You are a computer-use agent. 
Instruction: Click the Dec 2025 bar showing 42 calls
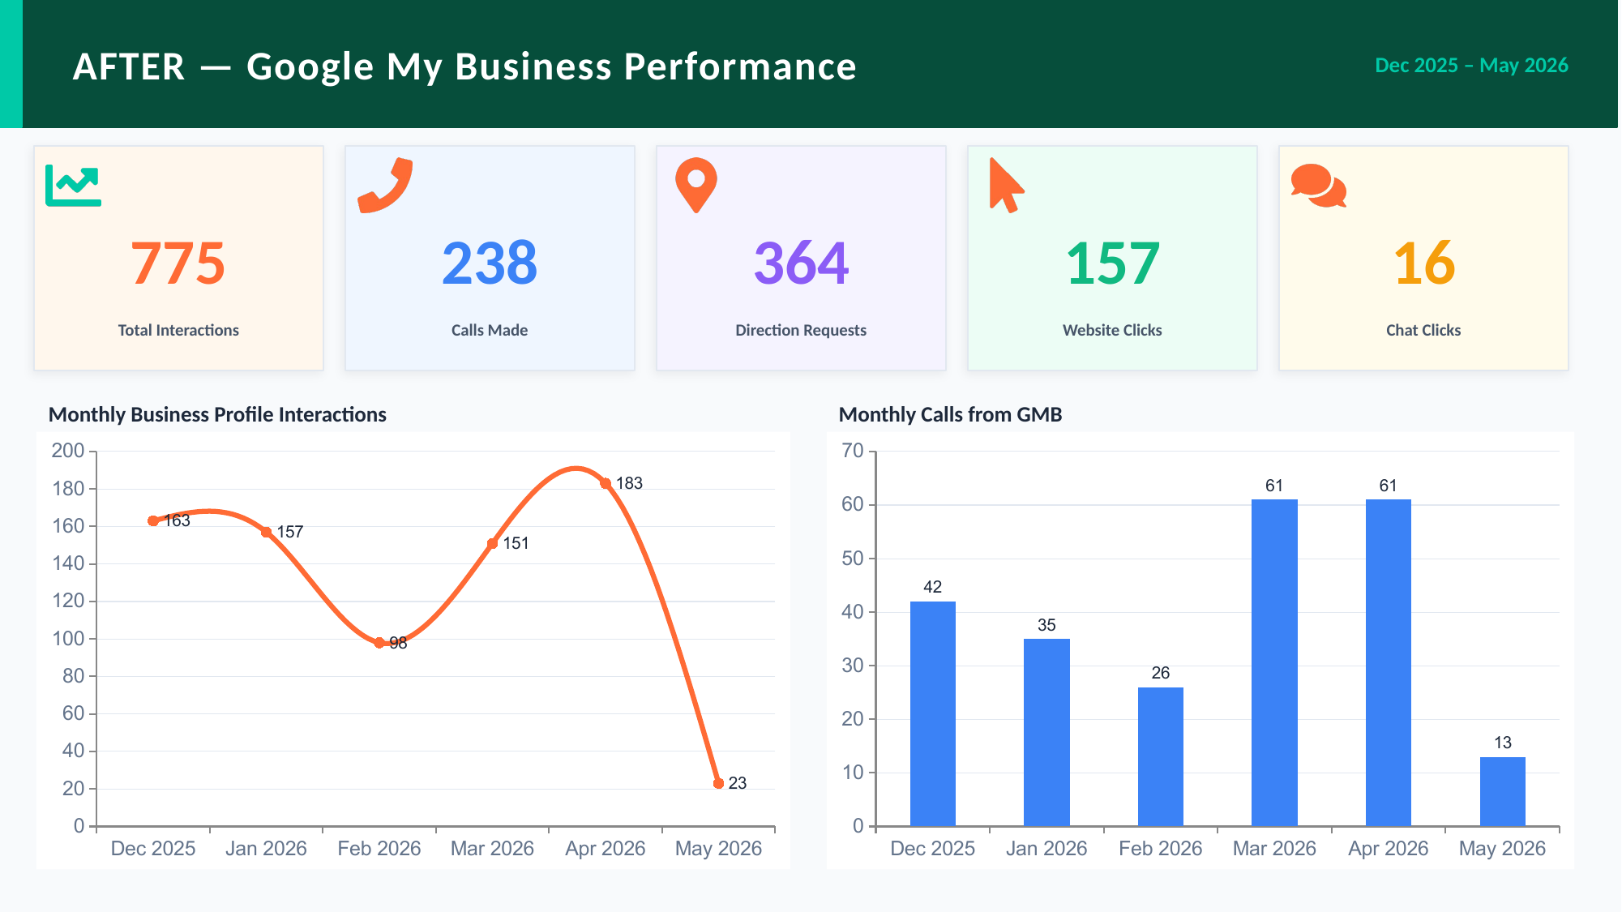tap(932, 713)
